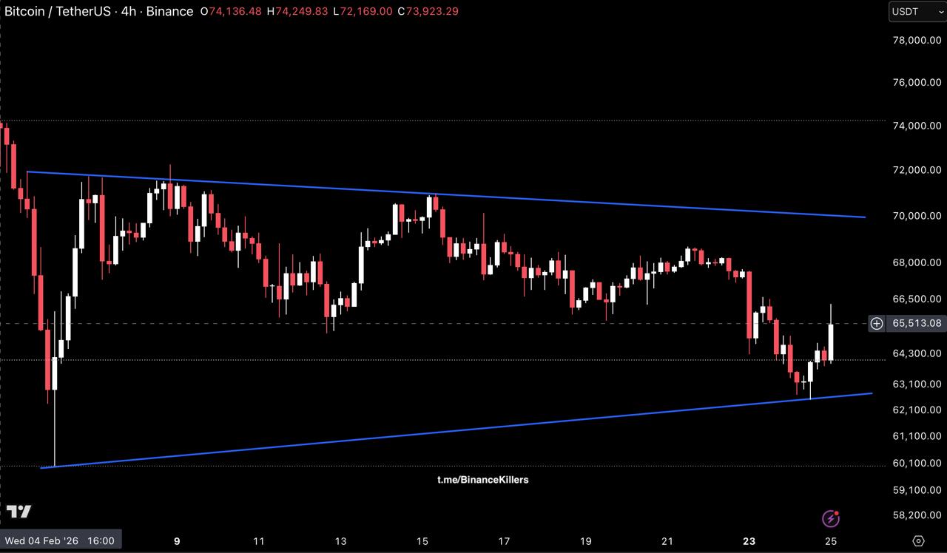Click the Wed 04 Feb '26 date label
Viewport: 947px width, 553px height.
click(x=60, y=540)
